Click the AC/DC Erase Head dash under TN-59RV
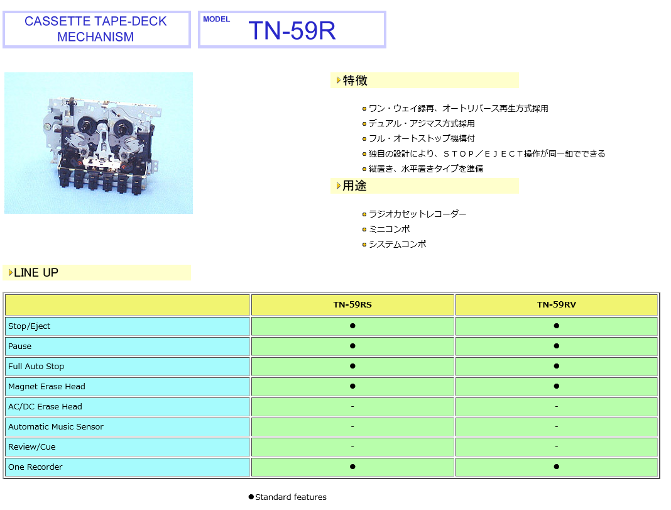 pyautogui.click(x=556, y=406)
